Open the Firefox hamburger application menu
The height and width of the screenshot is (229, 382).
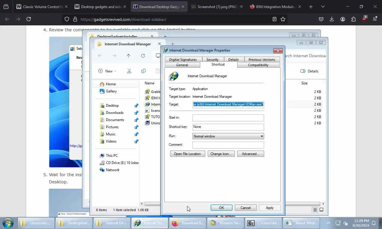tap(375, 19)
